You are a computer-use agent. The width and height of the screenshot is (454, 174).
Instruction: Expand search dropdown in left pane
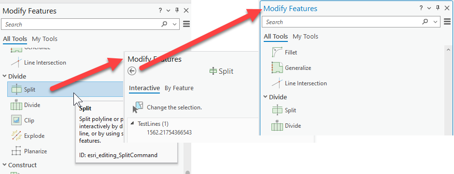tap(174, 25)
